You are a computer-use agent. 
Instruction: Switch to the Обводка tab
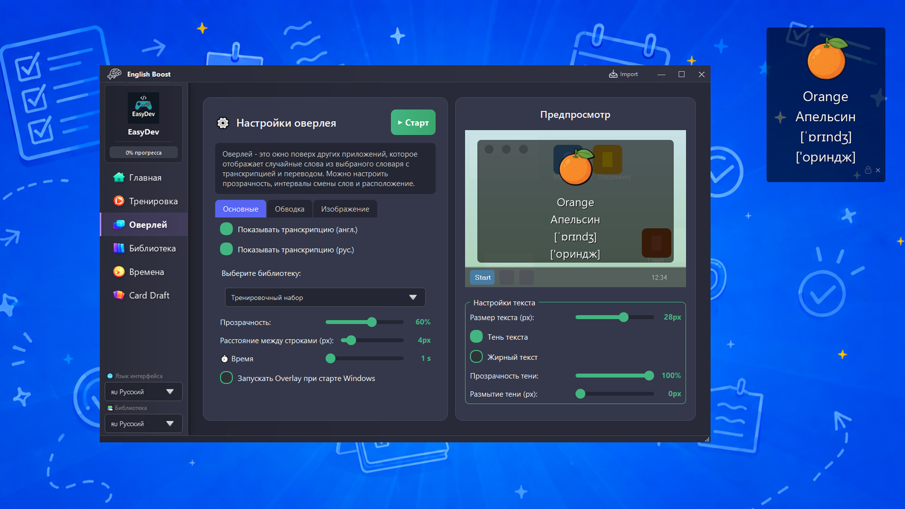coord(289,209)
